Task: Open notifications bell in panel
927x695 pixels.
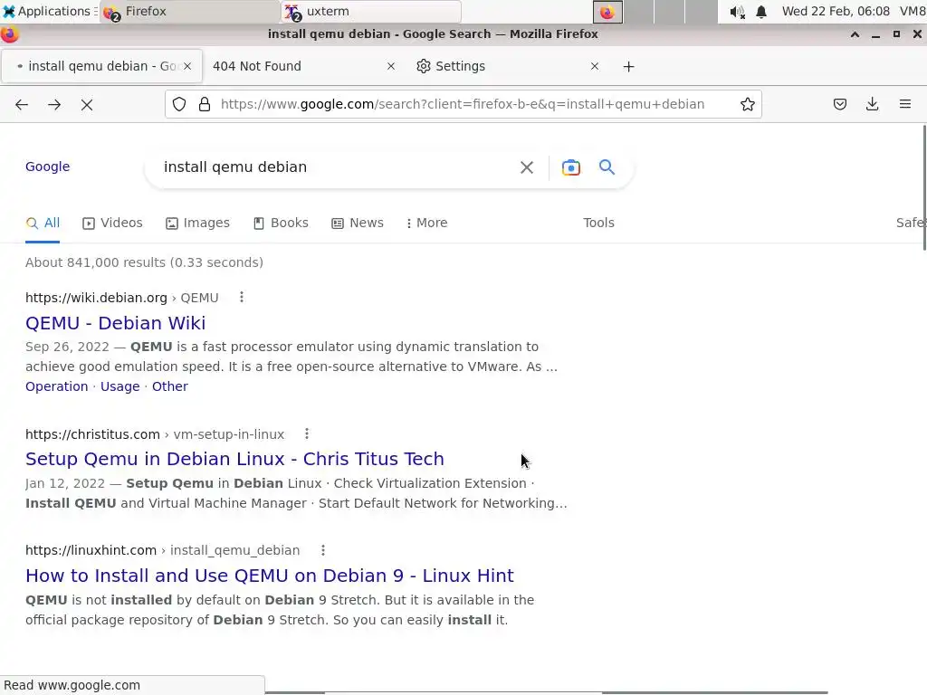Action: point(761,12)
